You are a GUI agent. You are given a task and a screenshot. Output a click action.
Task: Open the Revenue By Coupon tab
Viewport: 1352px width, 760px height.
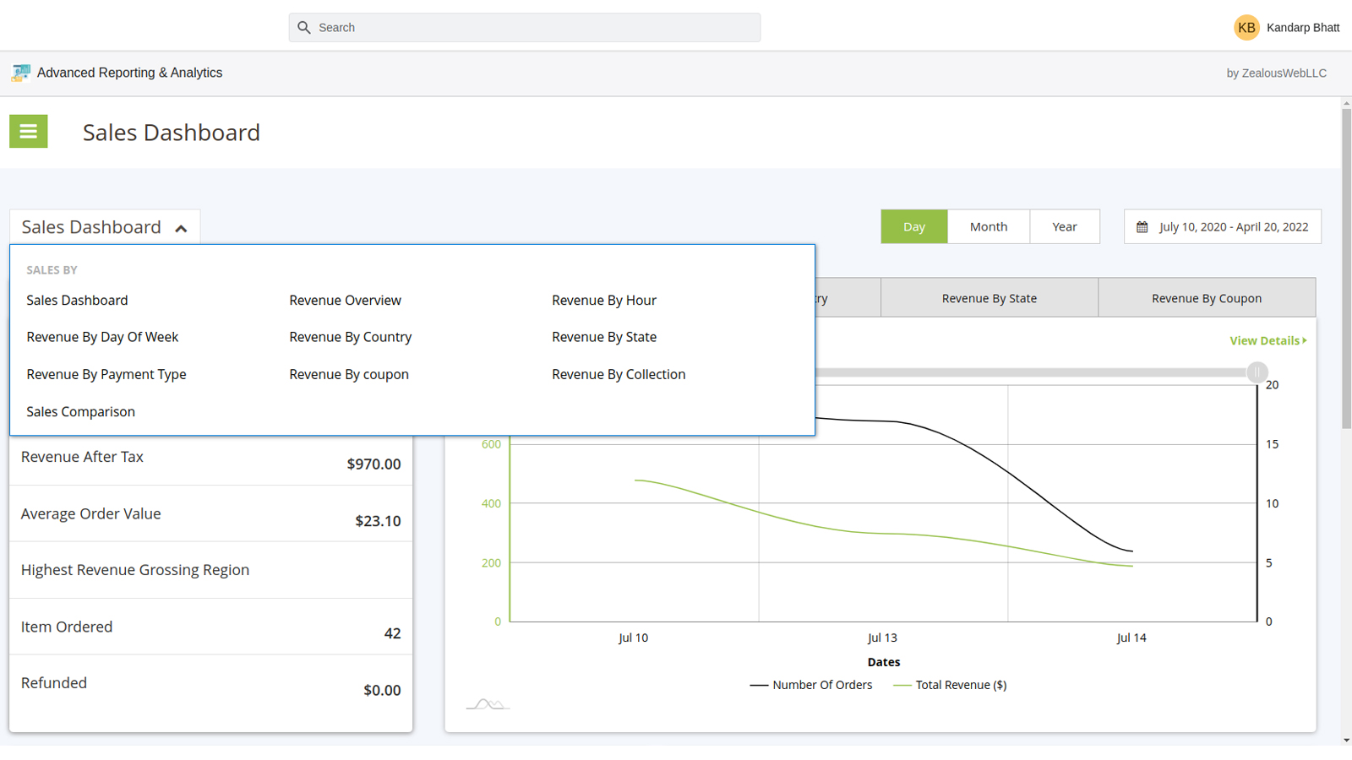click(1206, 298)
